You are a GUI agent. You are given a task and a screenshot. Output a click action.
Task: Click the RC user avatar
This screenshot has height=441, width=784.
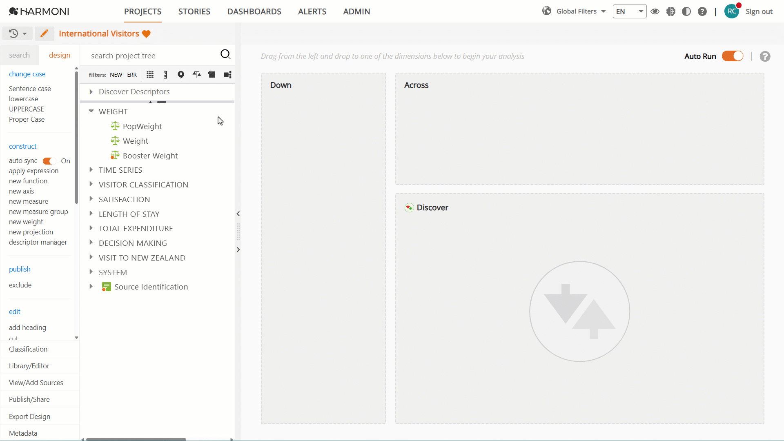[x=732, y=11]
